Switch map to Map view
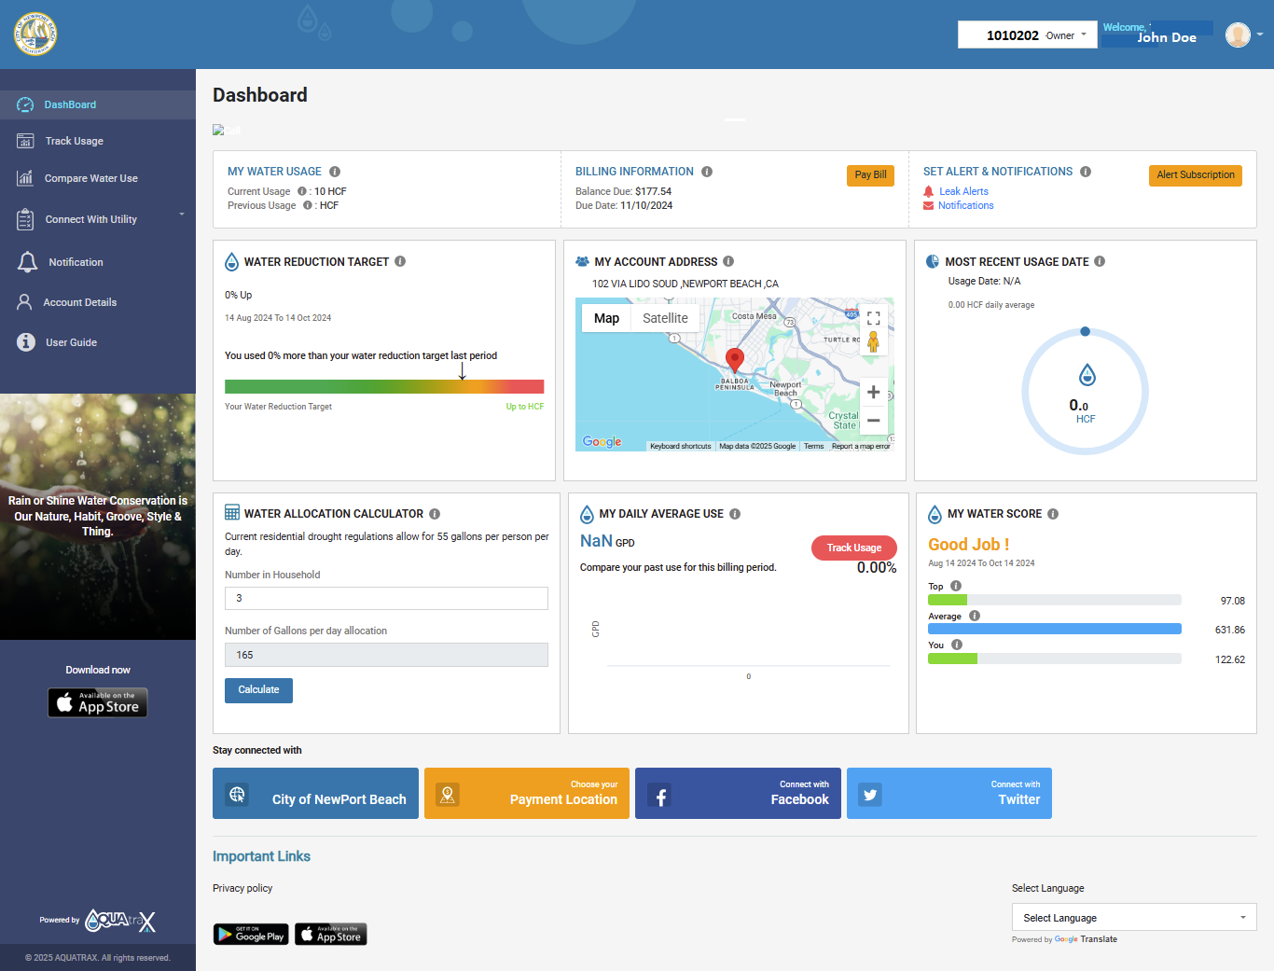The height and width of the screenshot is (971, 1274). point(606,318)
